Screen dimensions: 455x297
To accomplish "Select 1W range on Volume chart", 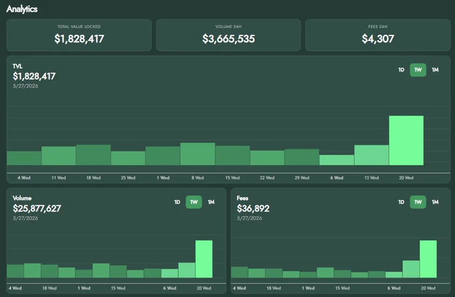I will (x=194, y=202).
